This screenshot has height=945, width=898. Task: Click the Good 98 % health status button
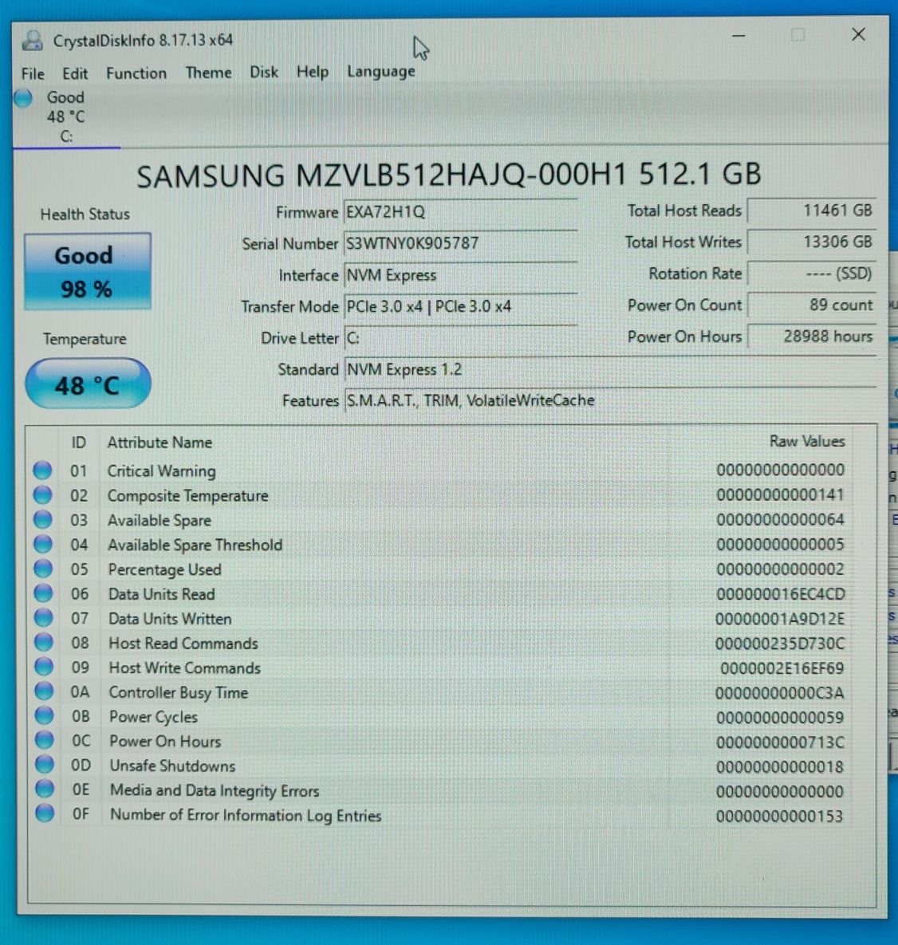(88, 271)
